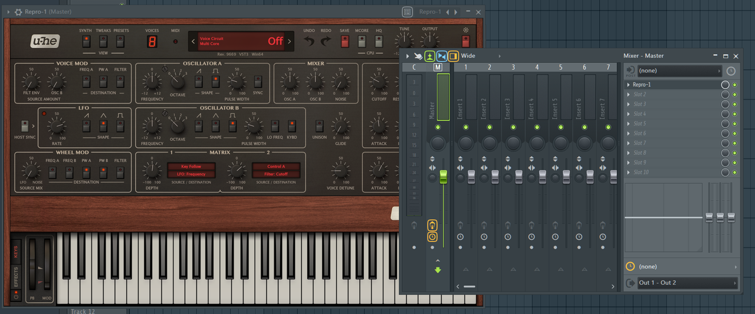Toggle the MCORE CPU switch
755x314 pixels.
362,41
